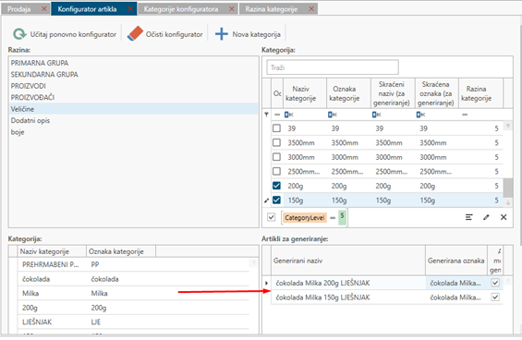Screen dimensions: 522x340
Task: Select the Milka row in lower grid
Action: (133, 293)
